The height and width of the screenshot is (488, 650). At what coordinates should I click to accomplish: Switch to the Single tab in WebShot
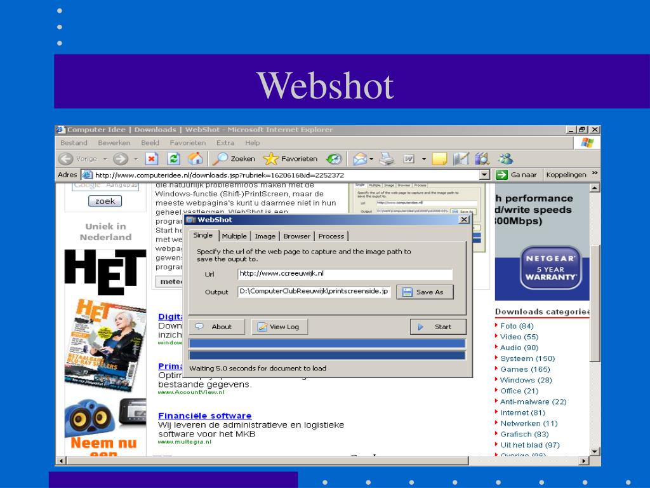[x=202, y=235]
